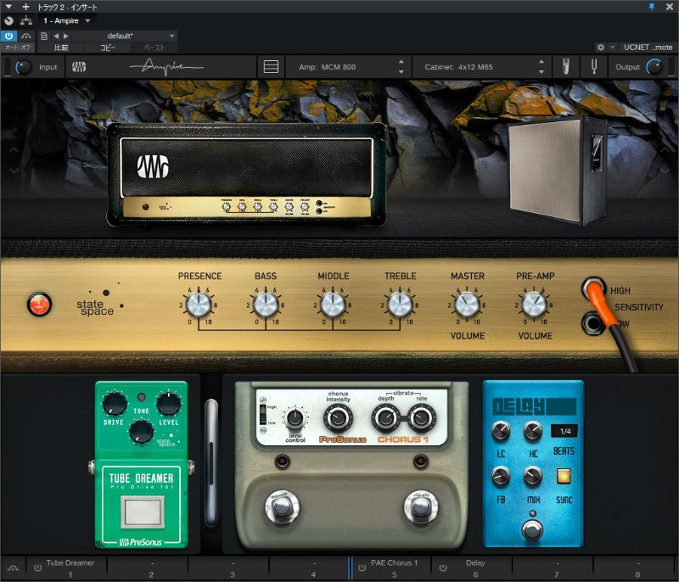The height and width of the screenshot is (582, 679).
Task: Select the LOW sensitivity input jack
Action: 592,323
